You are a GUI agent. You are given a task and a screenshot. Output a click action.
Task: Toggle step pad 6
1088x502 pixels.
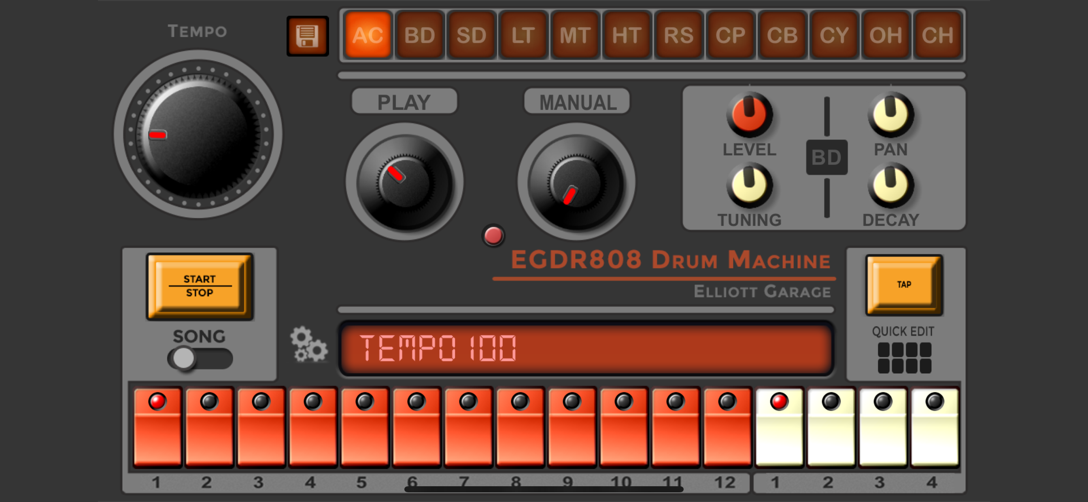(x=416, y=427)
